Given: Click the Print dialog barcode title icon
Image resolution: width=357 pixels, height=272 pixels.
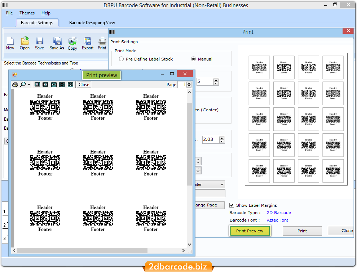Looking at the screenshot, I should pyautogui.click(x=112, y=32).
